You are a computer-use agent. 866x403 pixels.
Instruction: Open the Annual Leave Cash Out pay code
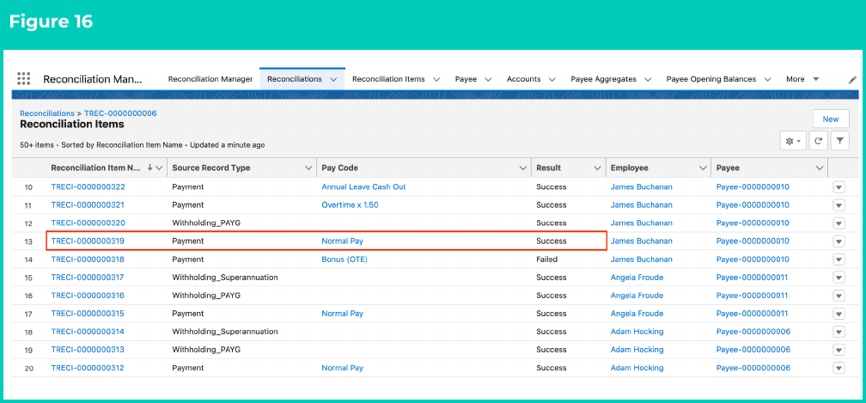pyautogui.click(x=364, y=187)
